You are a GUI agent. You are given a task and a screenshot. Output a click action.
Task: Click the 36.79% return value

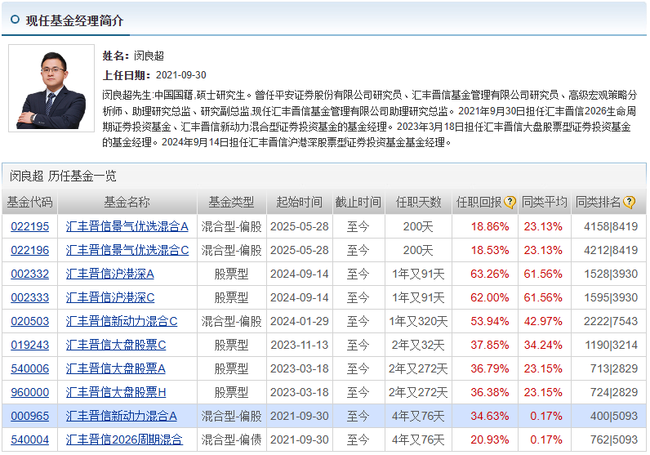pyautogui.click(x=490, y=368)
